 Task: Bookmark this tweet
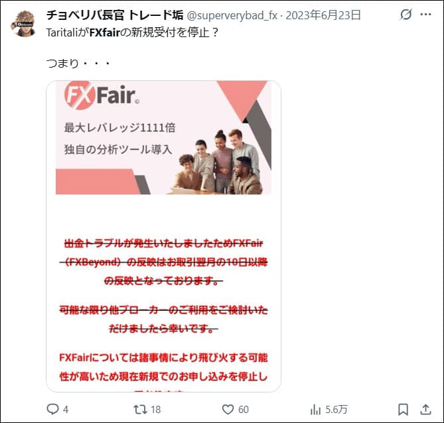point(403,410)
